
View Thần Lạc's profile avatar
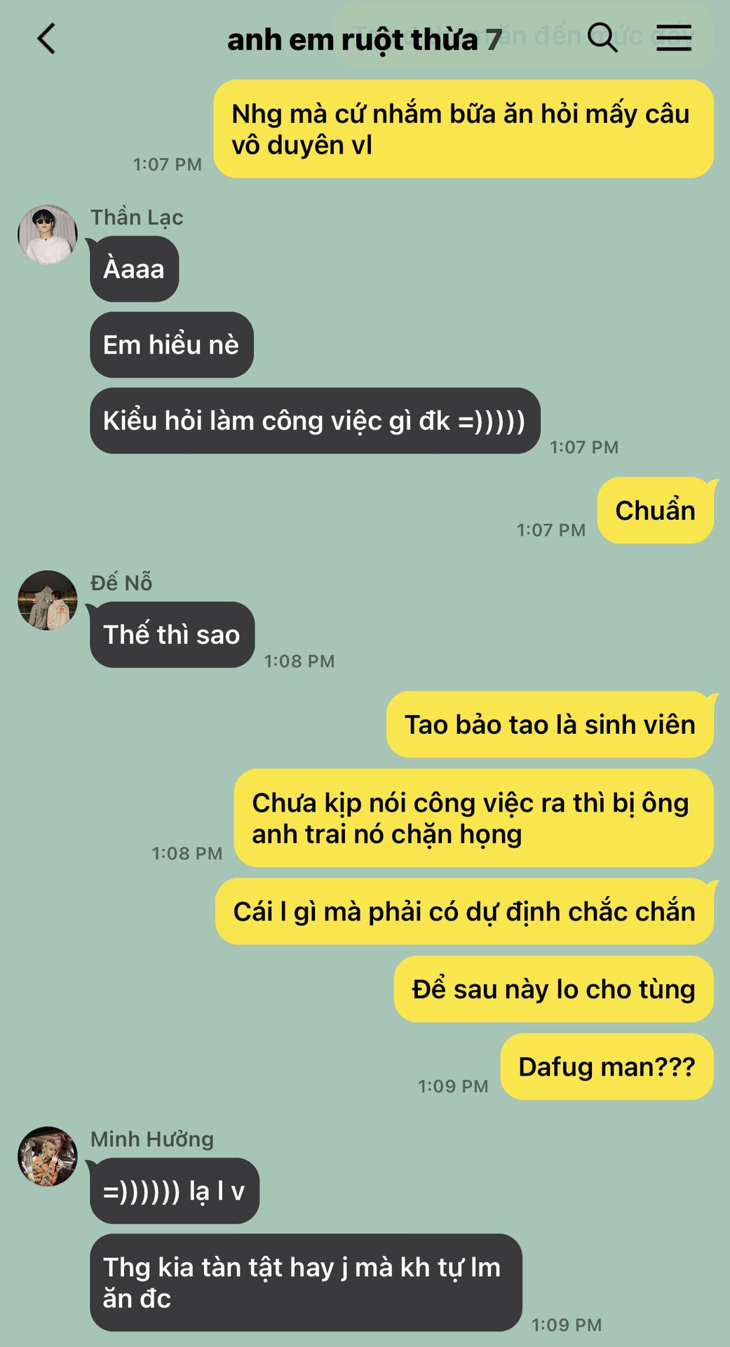(48, 234)
